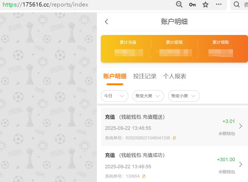Screen dimensions: 248x182
Task: Expand the +3.01 充值赠送 record details
Action: click(x=240, y=127)
